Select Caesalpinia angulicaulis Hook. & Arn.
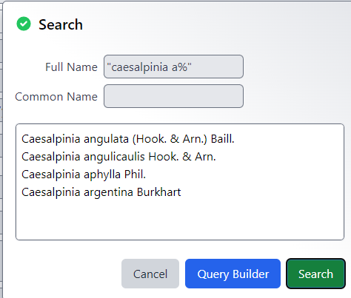 point(118,157)
